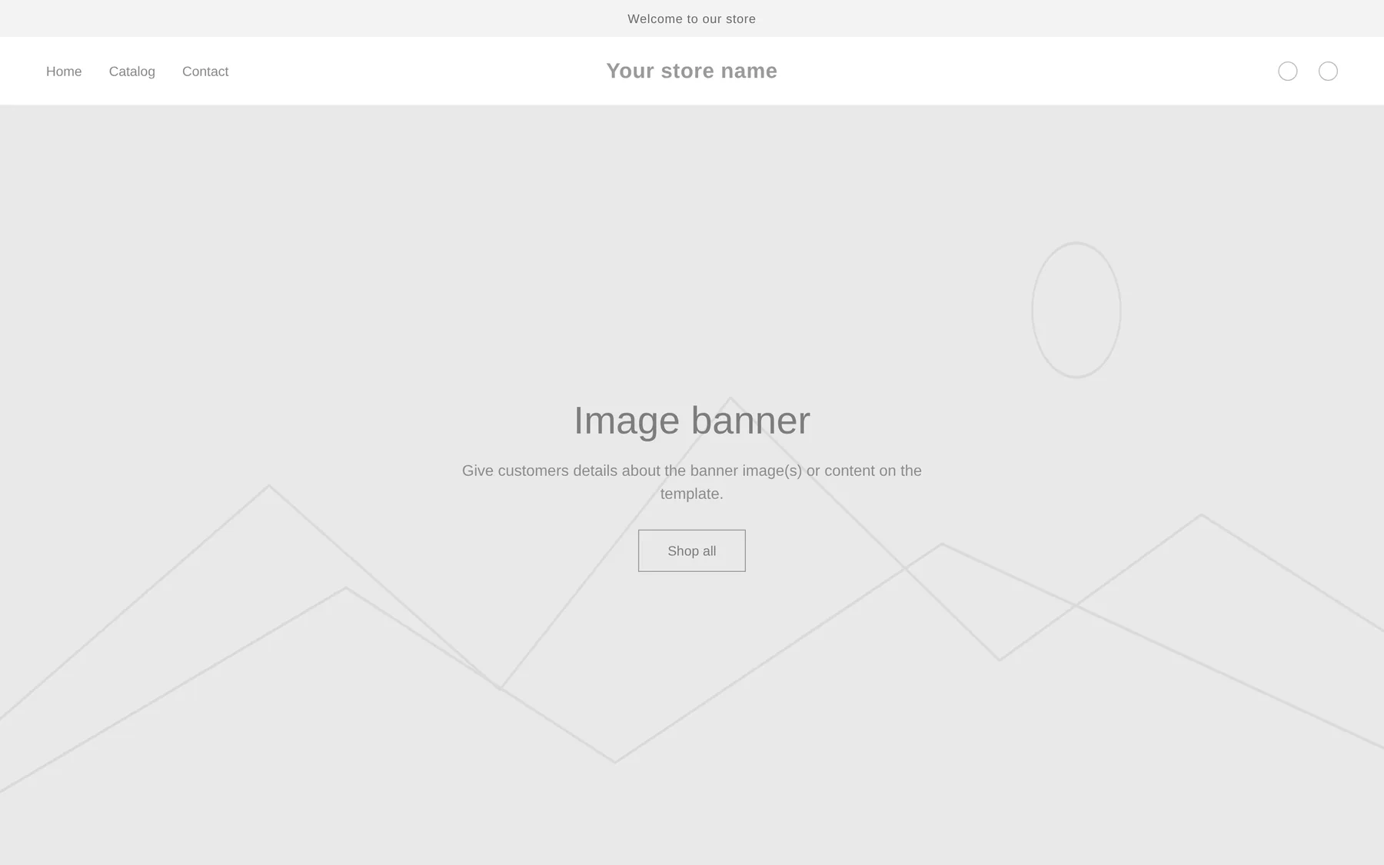Select the 'Image banner' heading
The image size is (1384, 865).
691,421
